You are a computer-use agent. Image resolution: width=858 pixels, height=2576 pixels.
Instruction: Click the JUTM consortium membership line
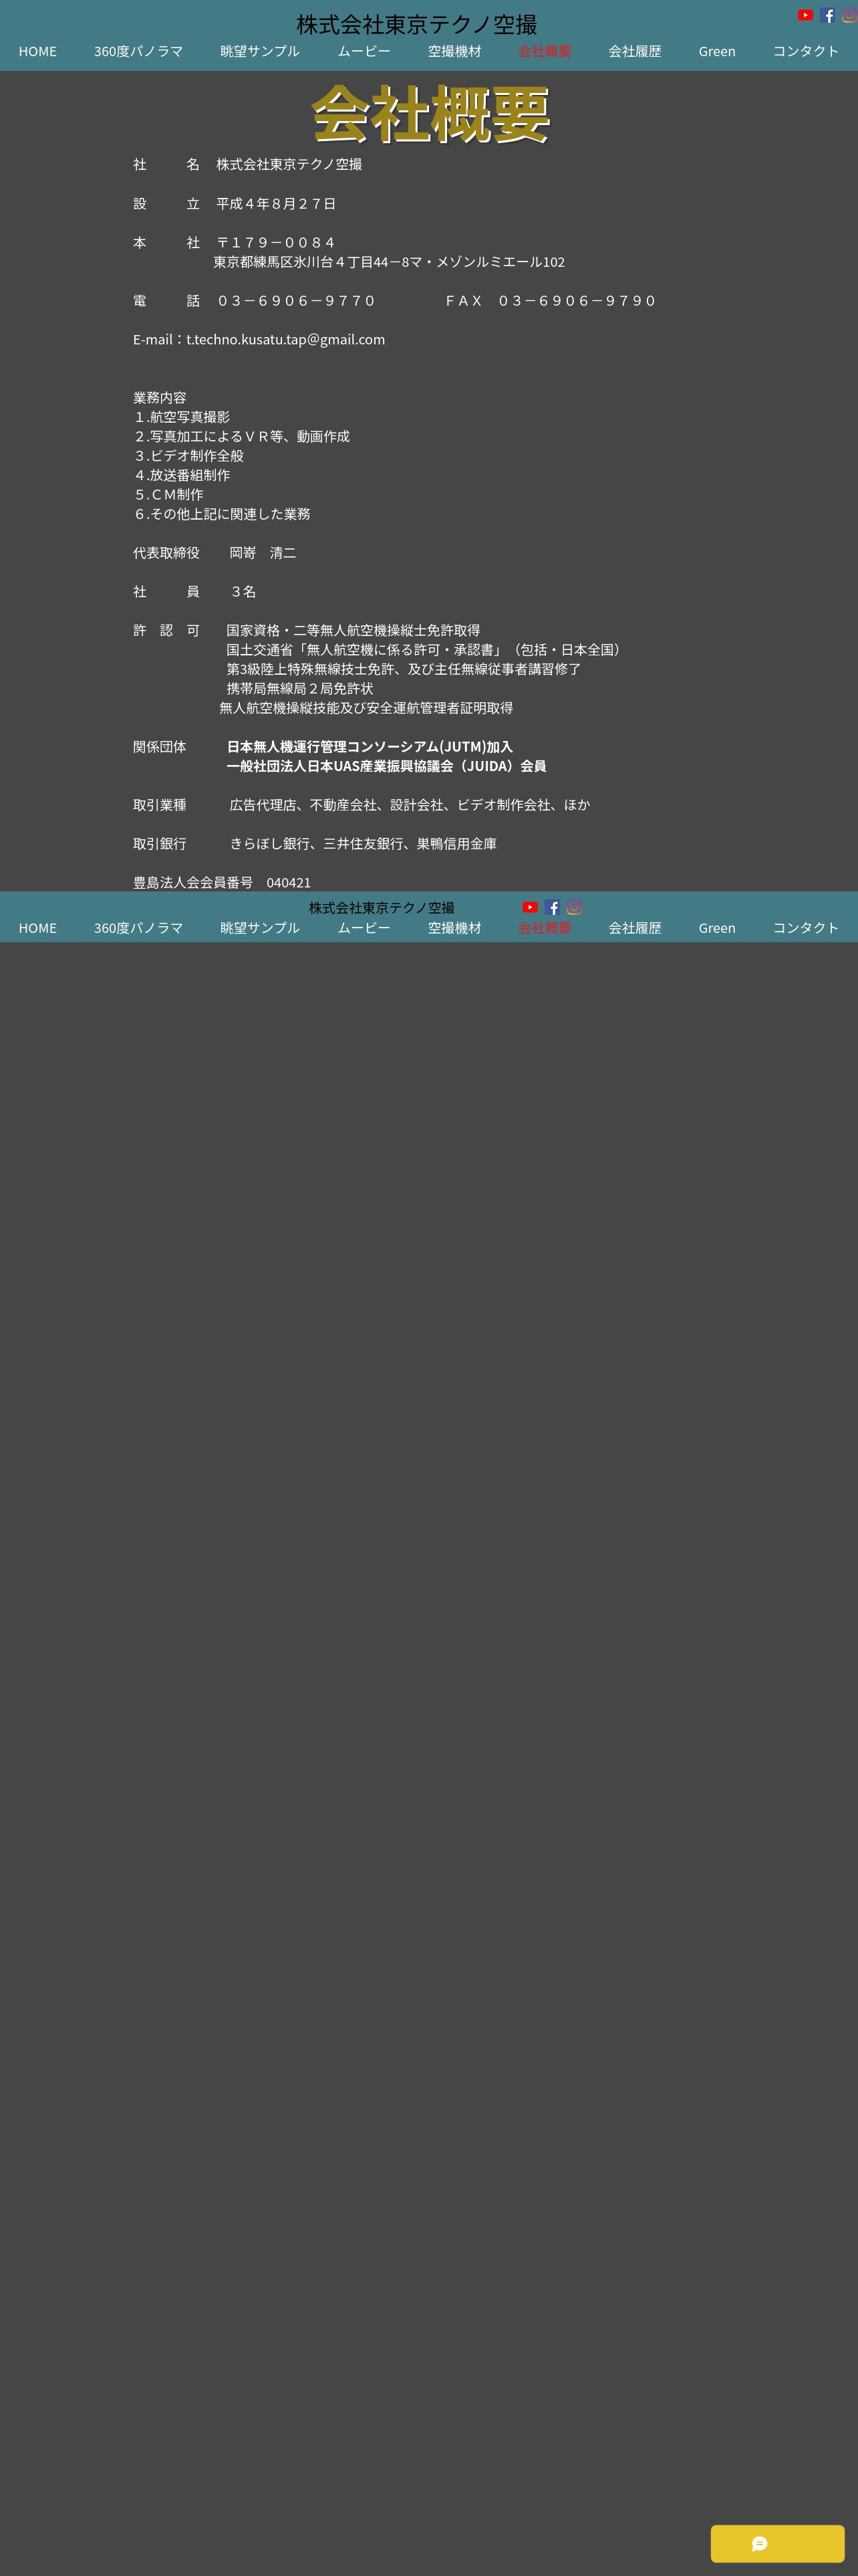370,747
